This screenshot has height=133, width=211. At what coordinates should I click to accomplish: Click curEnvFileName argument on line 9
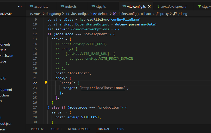[125, 20]
